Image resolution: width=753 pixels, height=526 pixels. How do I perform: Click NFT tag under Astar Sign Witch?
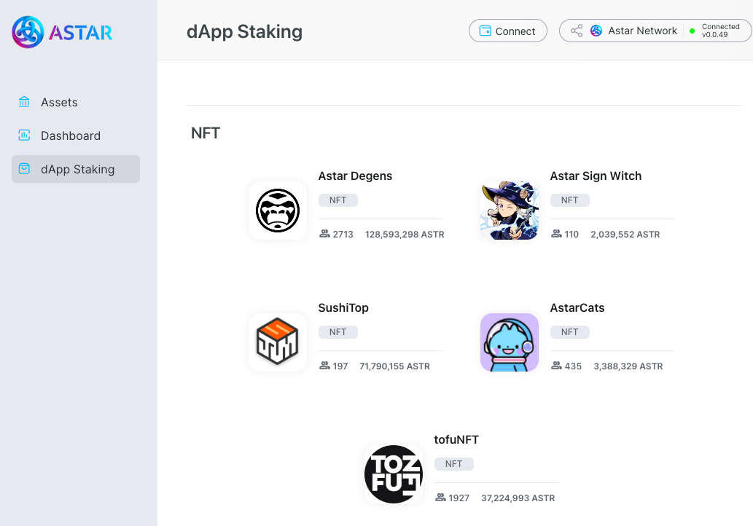569,200
